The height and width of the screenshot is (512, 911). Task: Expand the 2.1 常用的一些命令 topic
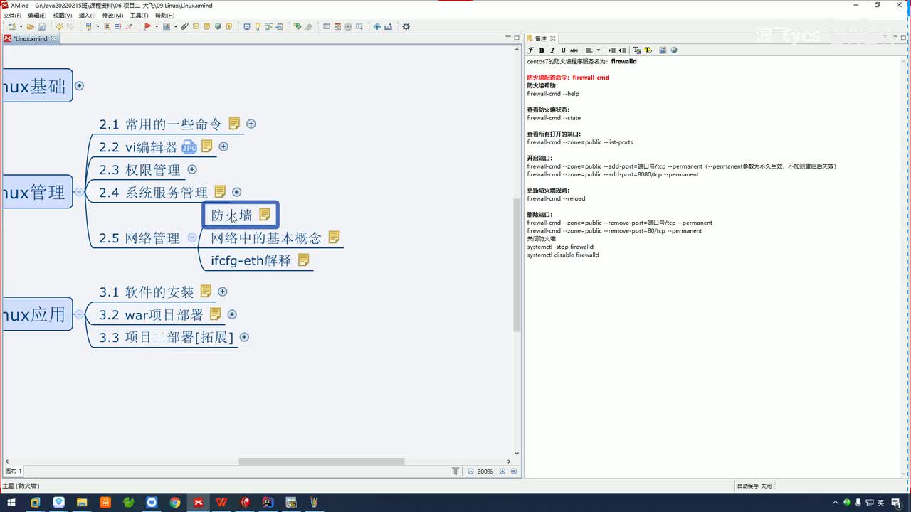tap(251, 124)
